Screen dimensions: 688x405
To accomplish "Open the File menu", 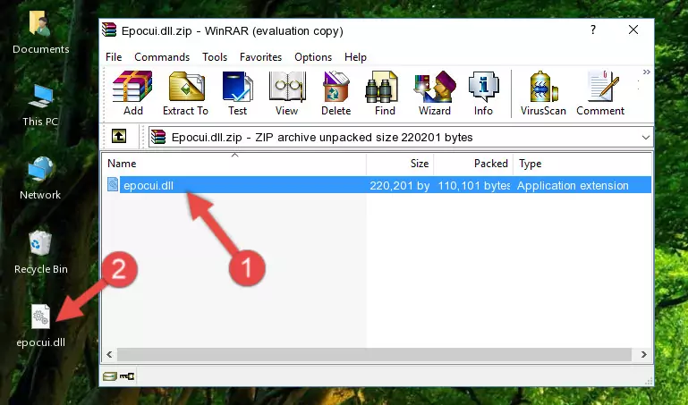I will (114, 57).
